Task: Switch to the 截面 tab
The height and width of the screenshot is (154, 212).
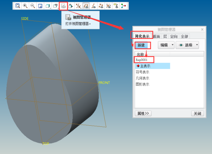Action: [157, 36]
